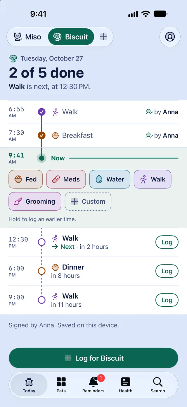This screenshot has width=187, height=407.
Task: Log Meds quick action chip
Action: pyautogui.click(x=66, y=179)
